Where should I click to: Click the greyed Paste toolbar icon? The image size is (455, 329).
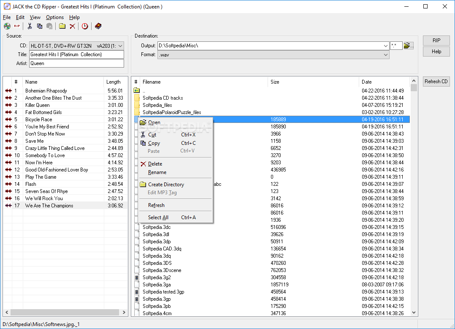click(x=50, y=26)
